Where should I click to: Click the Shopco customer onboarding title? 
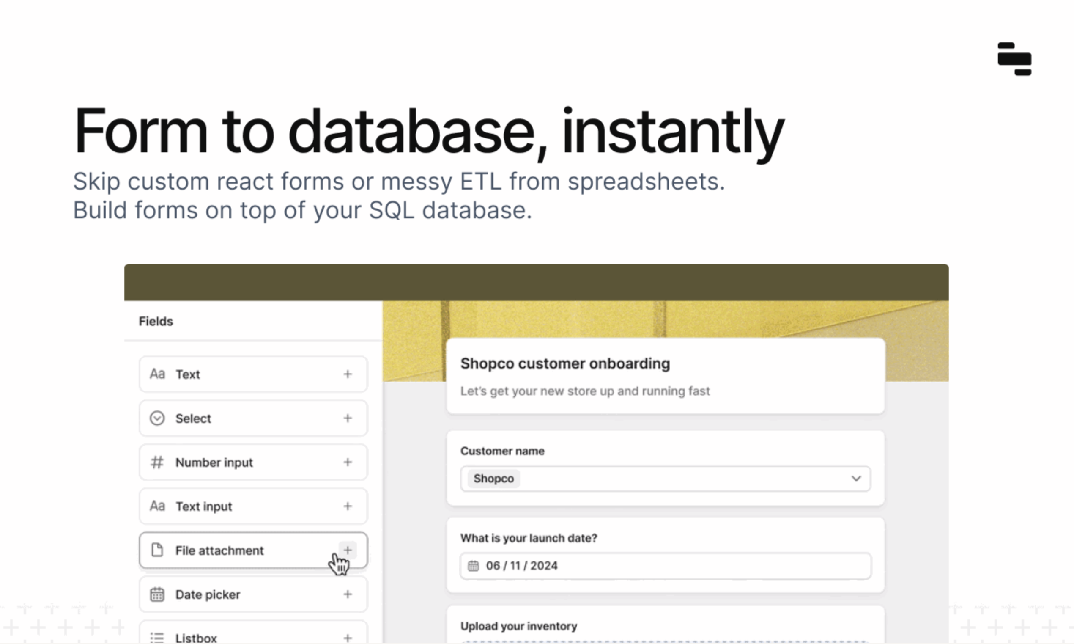click(x=565, y=363)
